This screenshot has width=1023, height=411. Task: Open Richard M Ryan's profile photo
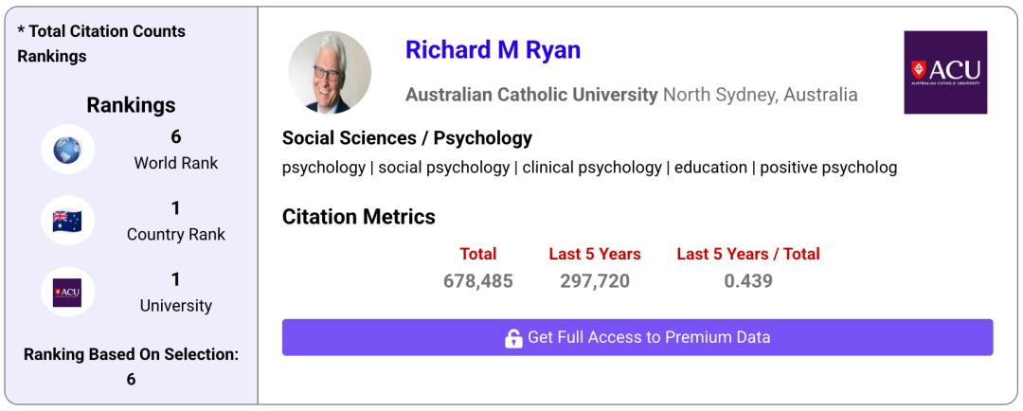click(x=330, y=73)
